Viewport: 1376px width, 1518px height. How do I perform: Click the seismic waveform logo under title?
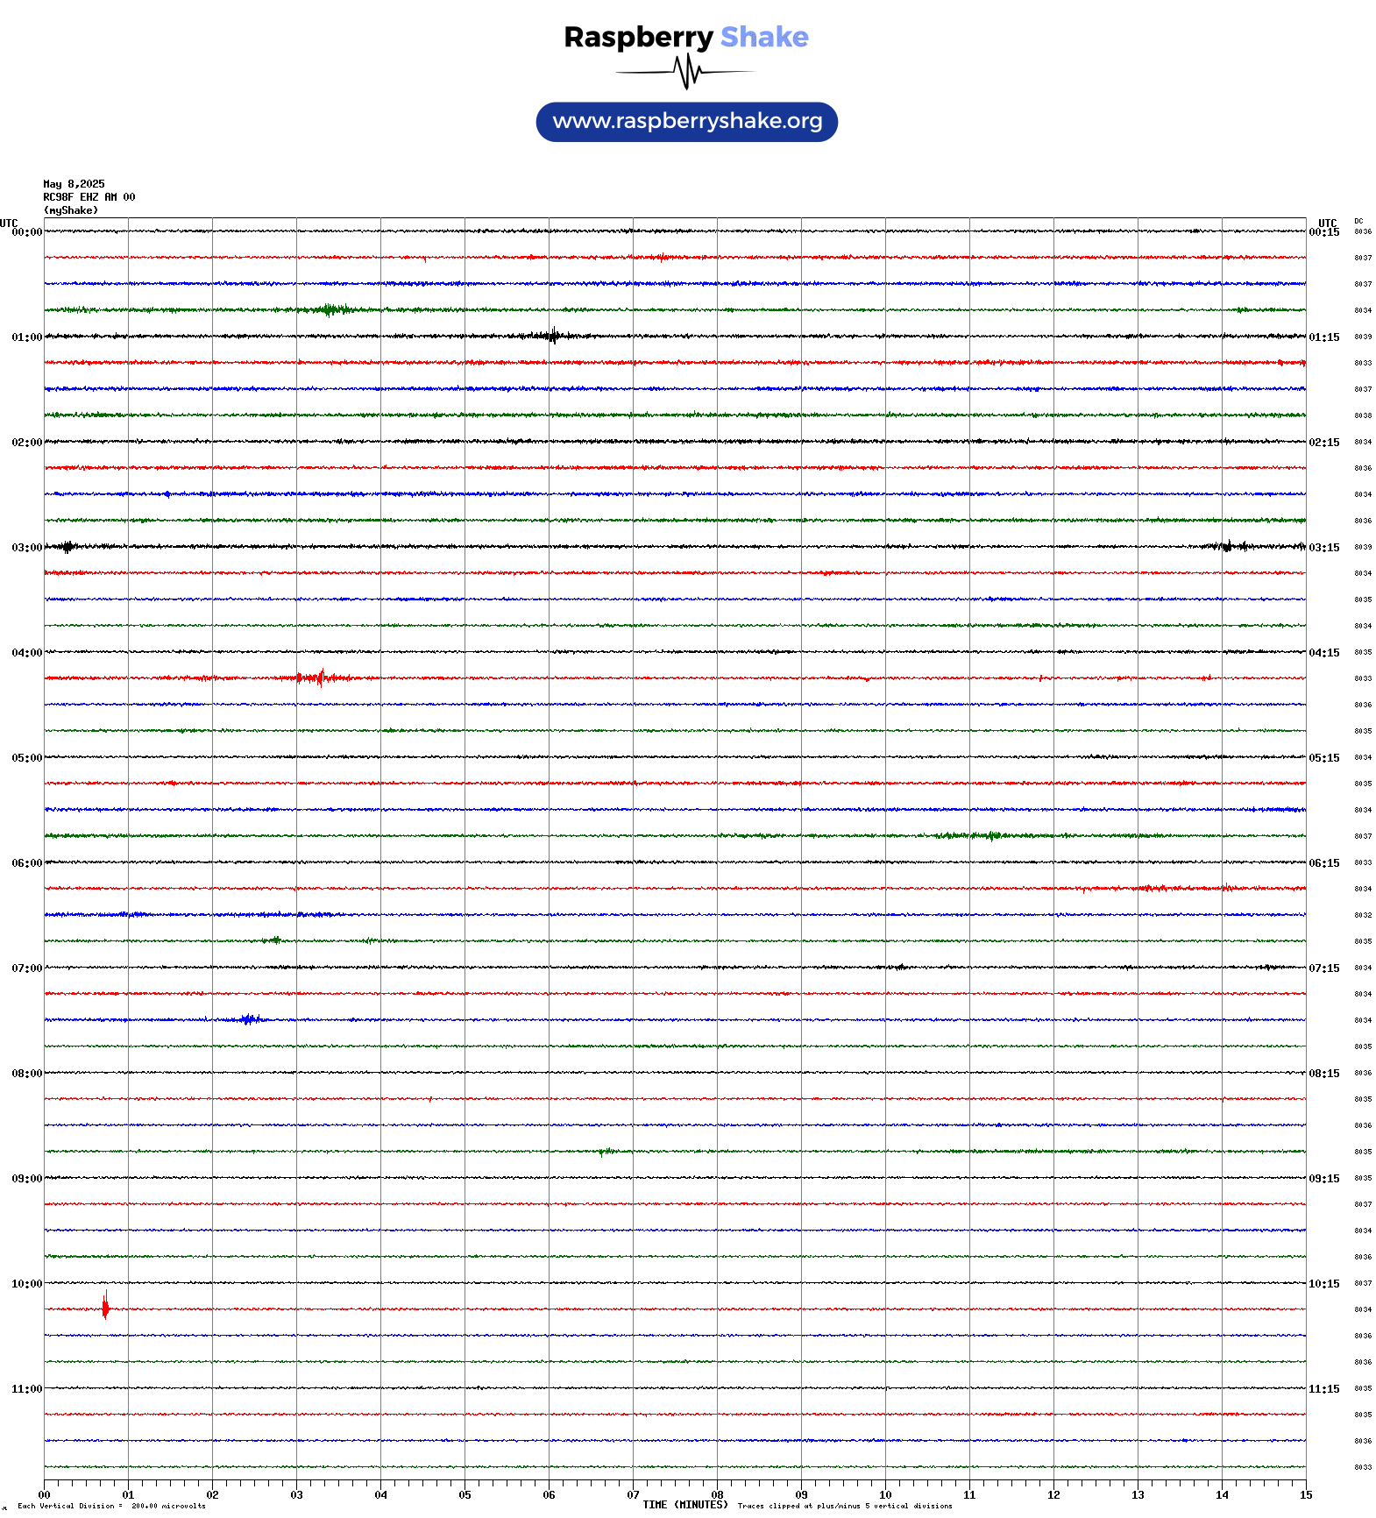[685, 72]
